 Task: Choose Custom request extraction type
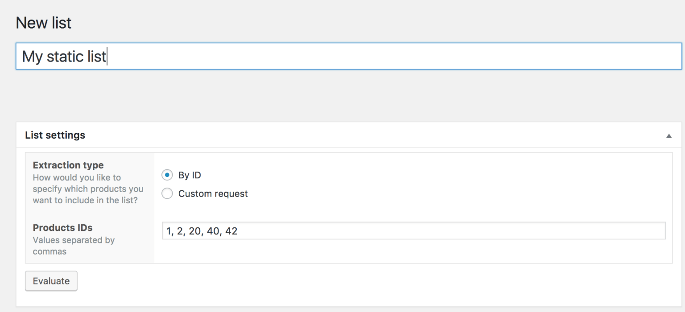pyautogui.click(x=167, y=193)
